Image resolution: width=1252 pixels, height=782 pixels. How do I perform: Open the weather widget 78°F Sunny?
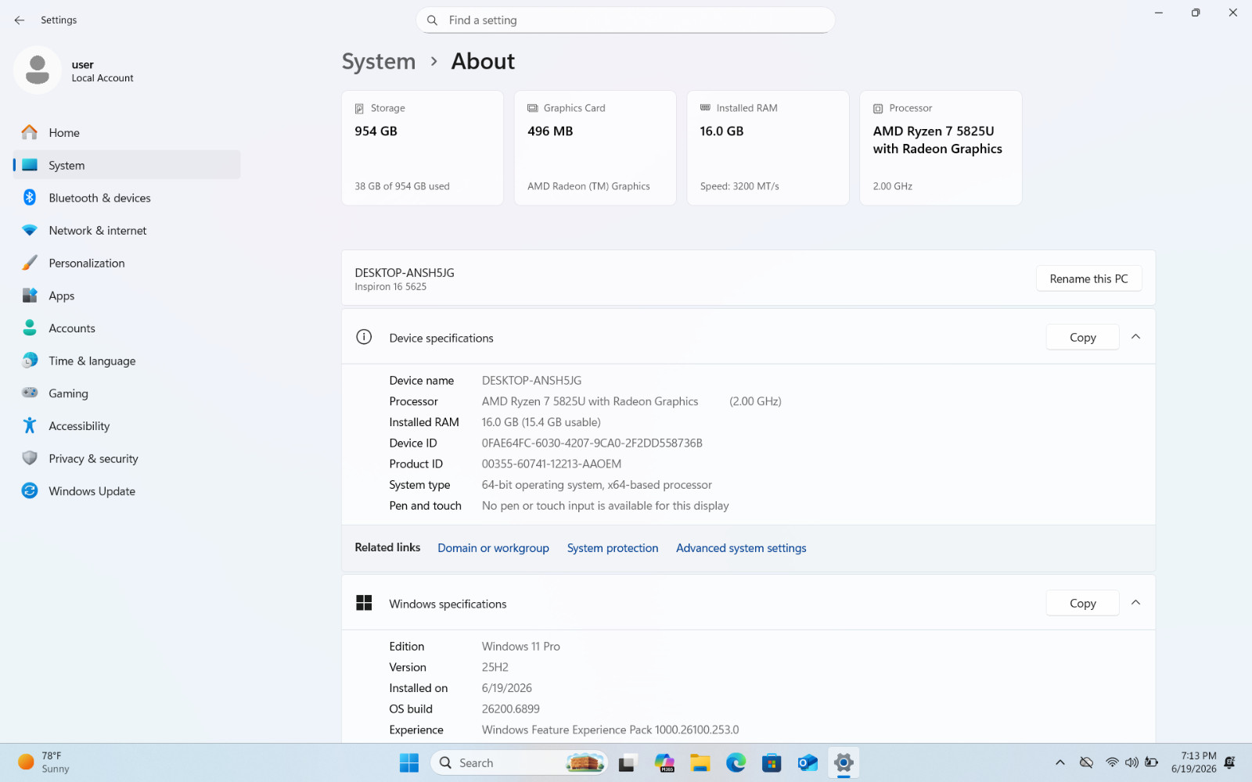pos(44,762)
